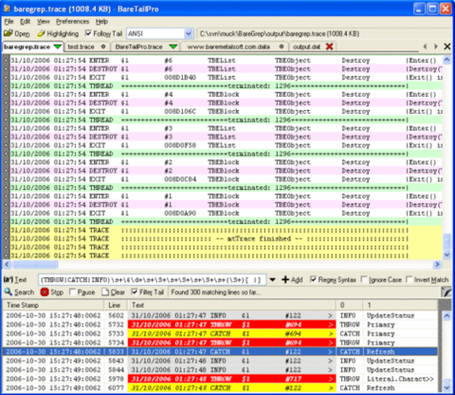Viewport: 455px width, 395px height.
Task: Click the red Stop button icon
Action: point(45,292)
